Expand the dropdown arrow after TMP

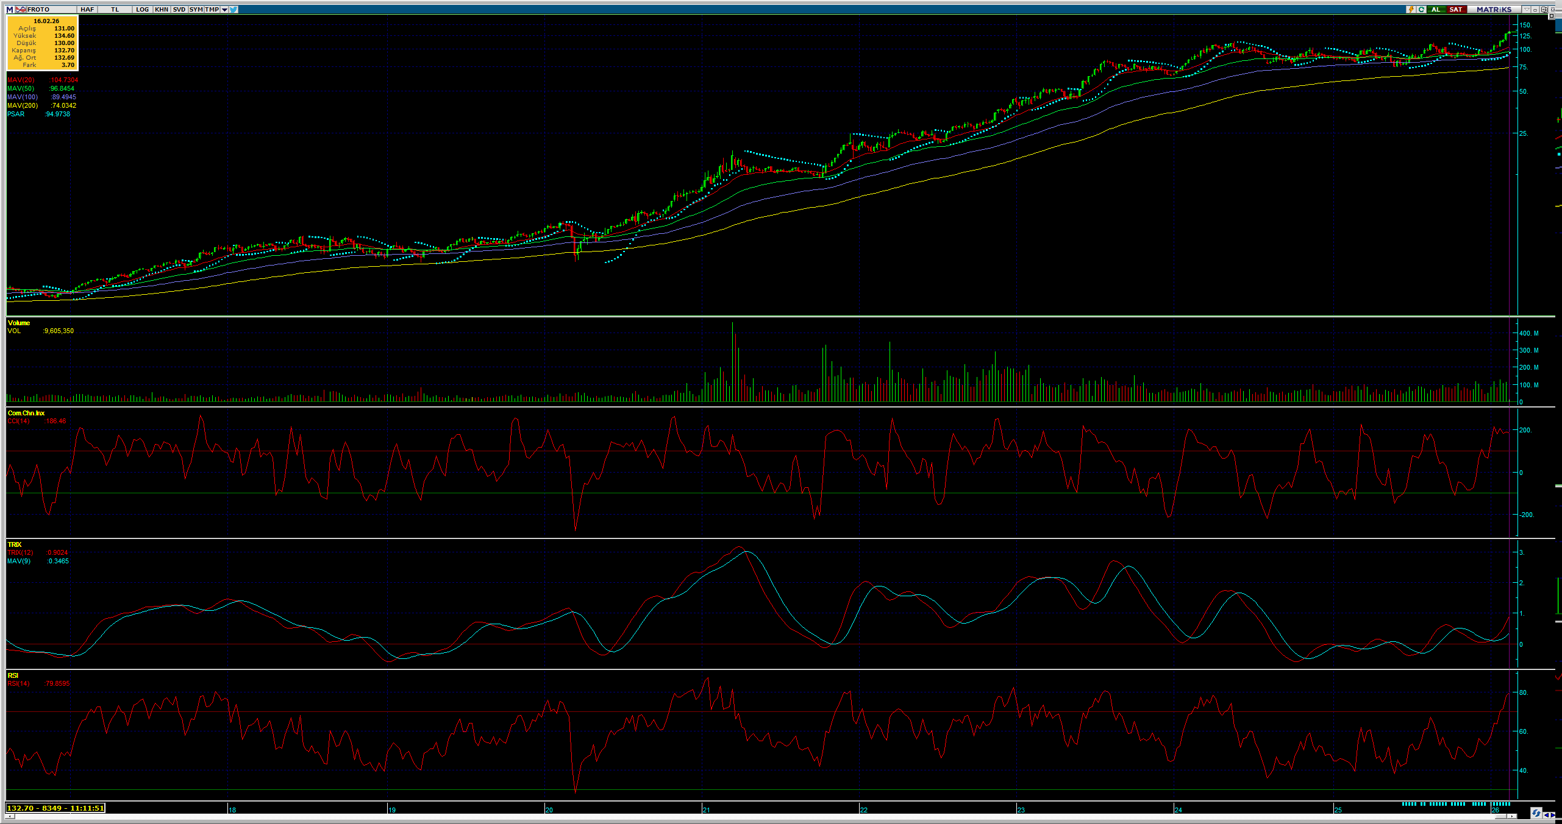224,9
